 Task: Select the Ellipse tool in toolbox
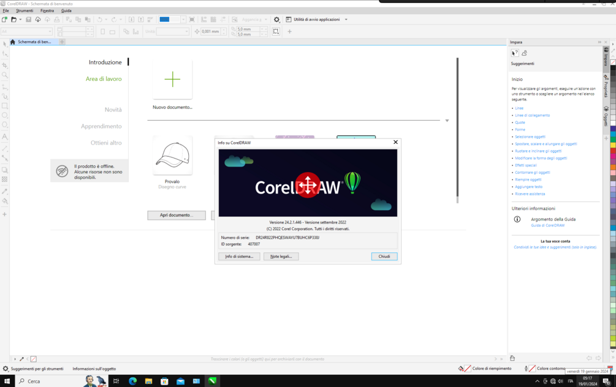click(x=5, y=115)
